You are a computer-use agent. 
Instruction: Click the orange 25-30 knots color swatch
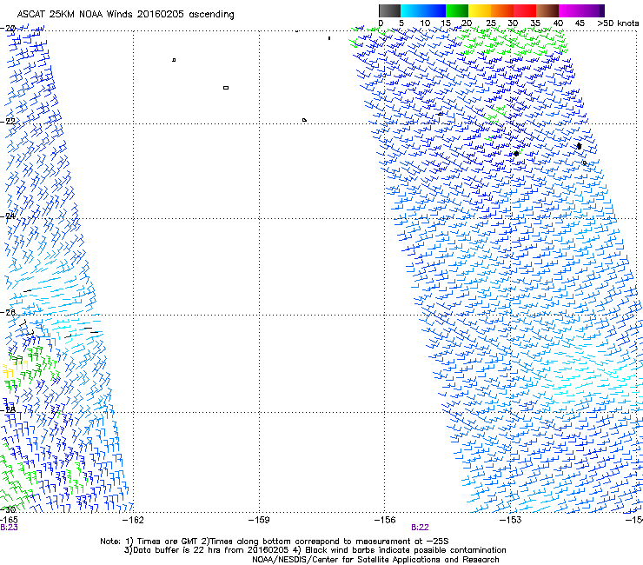point(502,10)
